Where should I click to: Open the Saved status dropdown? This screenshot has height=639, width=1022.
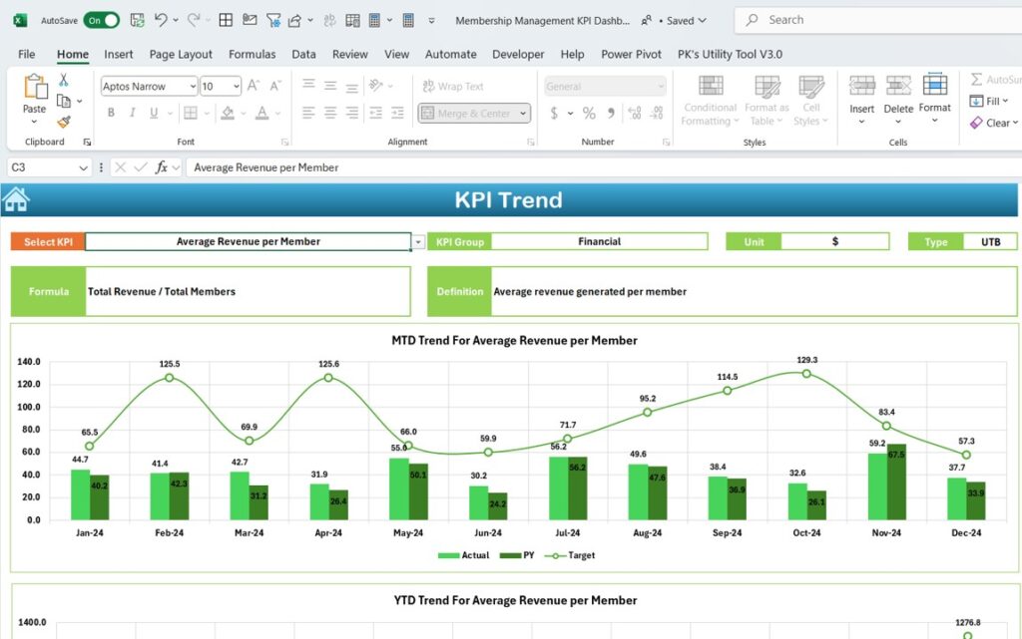tap(702, 20)
